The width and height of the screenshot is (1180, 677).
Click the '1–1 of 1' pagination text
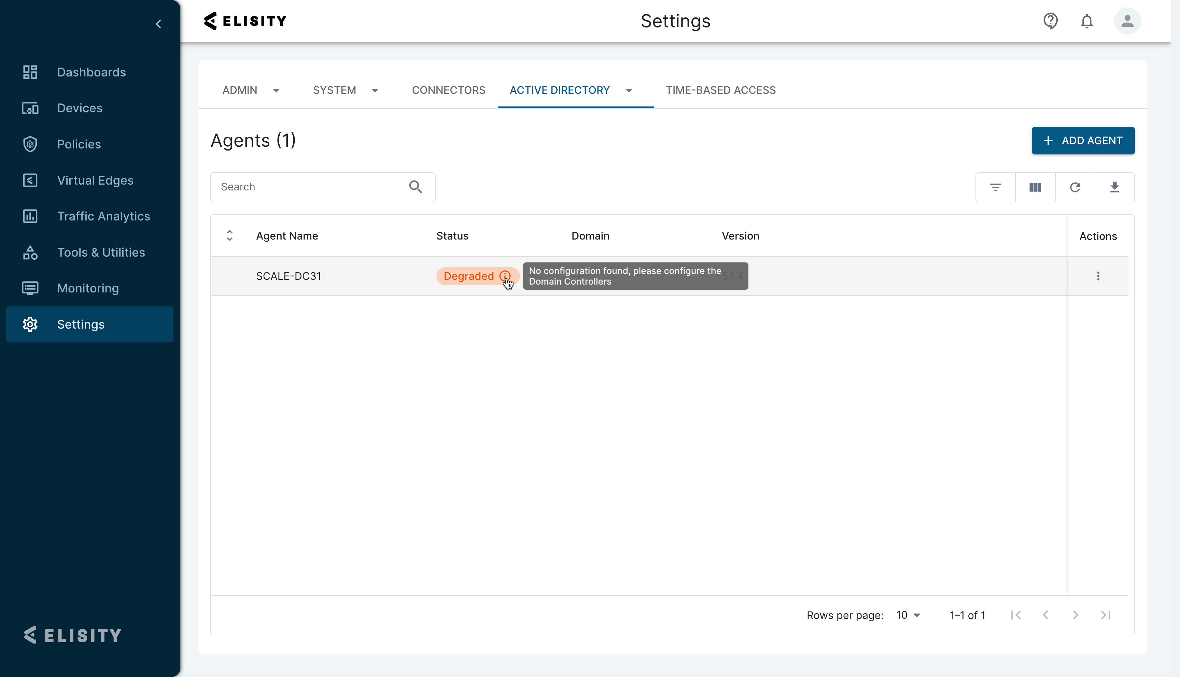click(x=967, y=615)
